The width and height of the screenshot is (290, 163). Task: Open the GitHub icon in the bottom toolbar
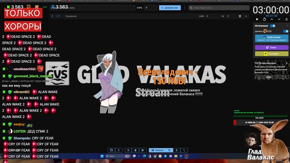pos(111,150)
